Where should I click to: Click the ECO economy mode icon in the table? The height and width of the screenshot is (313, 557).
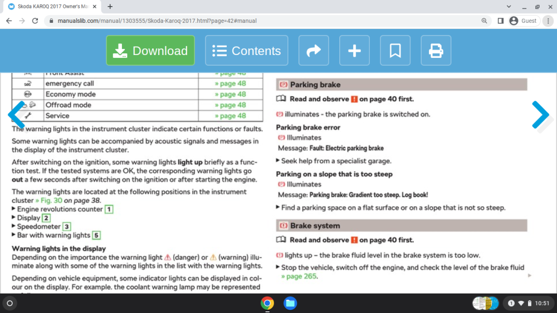coord(28,95)
